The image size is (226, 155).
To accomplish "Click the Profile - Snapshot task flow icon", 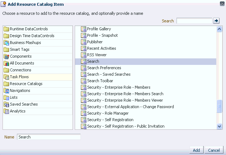I will (83, 35).
